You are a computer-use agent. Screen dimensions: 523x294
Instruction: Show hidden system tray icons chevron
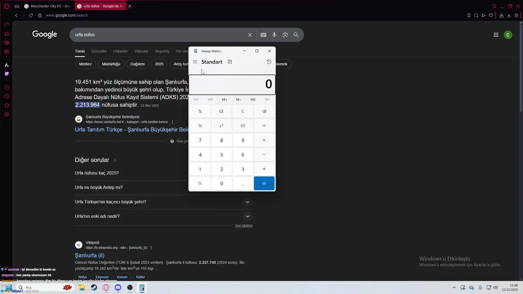[x=454, y=288]
